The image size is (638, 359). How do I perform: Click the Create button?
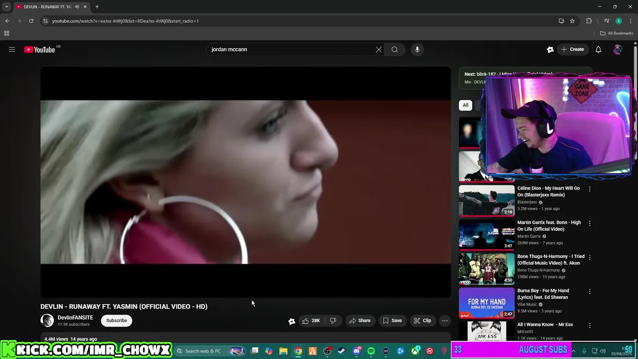coord(572,49)
